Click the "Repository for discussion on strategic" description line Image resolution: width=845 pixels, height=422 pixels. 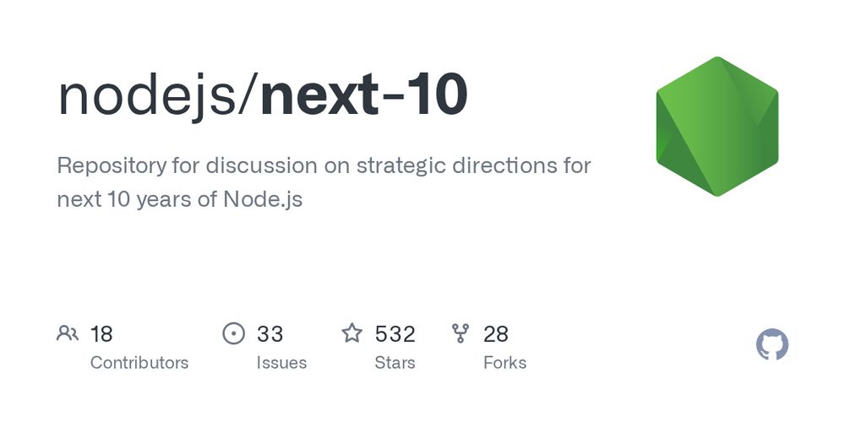point(253,165)
